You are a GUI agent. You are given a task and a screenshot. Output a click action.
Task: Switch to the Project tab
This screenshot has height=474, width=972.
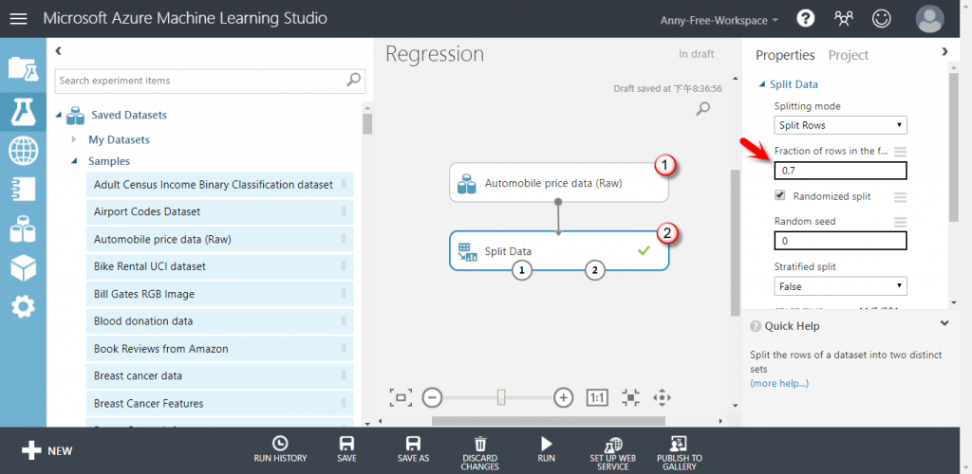[849, 55]
